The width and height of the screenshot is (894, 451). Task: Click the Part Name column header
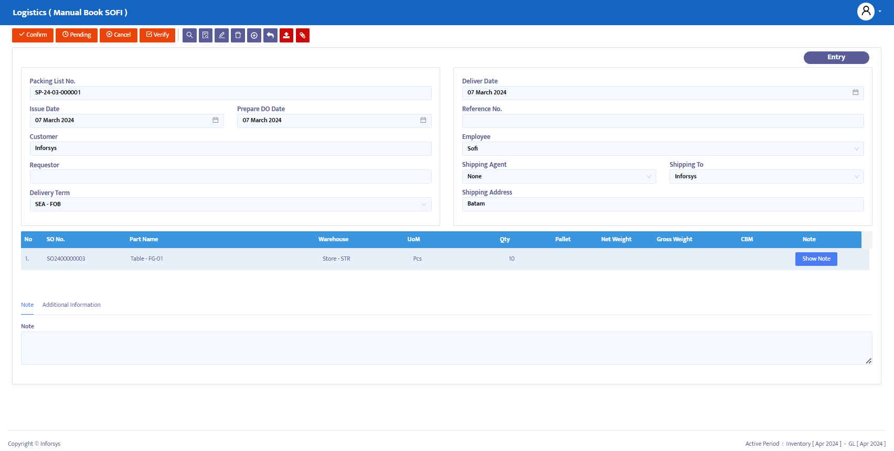pyautogui.click(x=144, y=239)
